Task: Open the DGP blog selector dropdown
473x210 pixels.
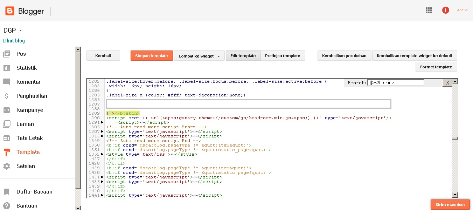Action: click(13, 31)
